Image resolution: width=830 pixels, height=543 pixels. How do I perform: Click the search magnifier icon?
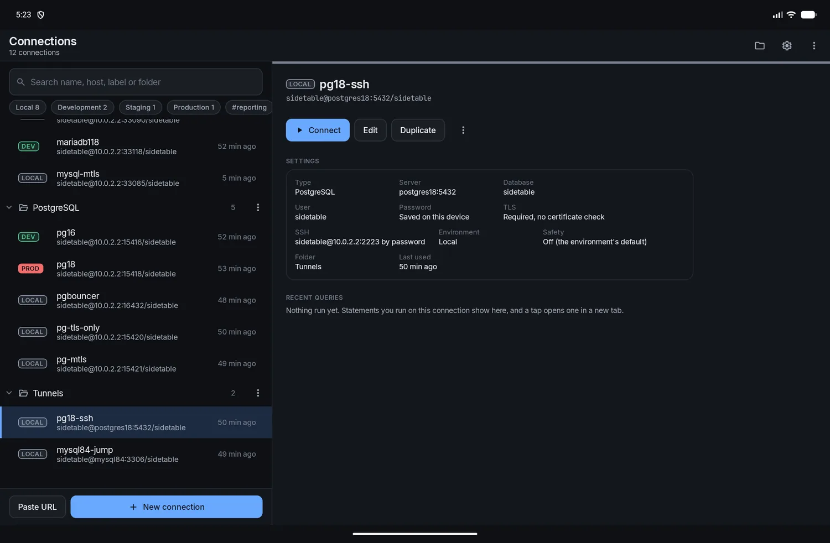coord(21,82)
